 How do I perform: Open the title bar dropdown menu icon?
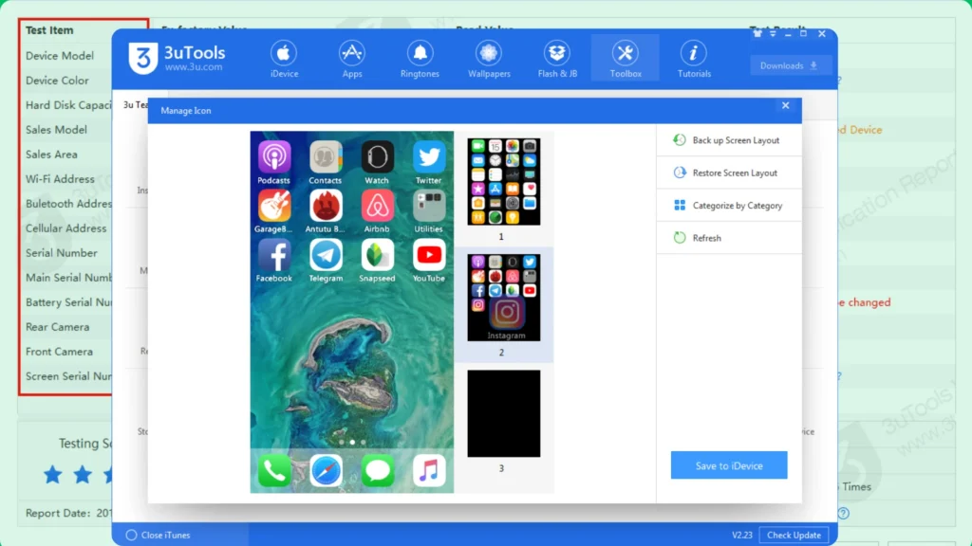[773, 33]
